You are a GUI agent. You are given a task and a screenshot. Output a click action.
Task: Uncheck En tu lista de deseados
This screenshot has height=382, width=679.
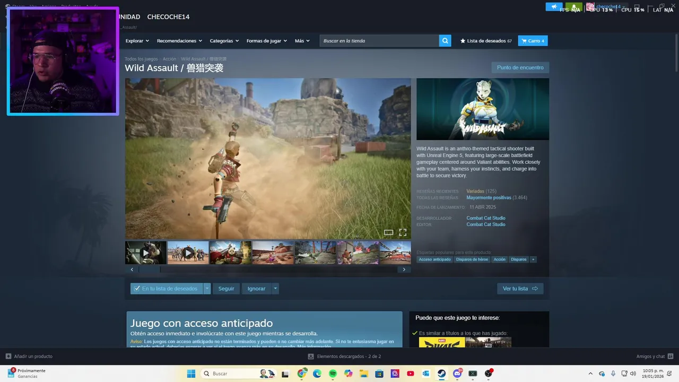pos(167,289)
